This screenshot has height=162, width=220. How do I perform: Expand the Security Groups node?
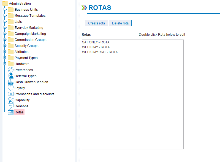[x=5, y=46]
